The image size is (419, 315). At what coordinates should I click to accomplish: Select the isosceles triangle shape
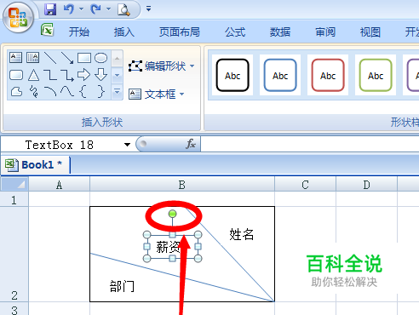(33, 75)
